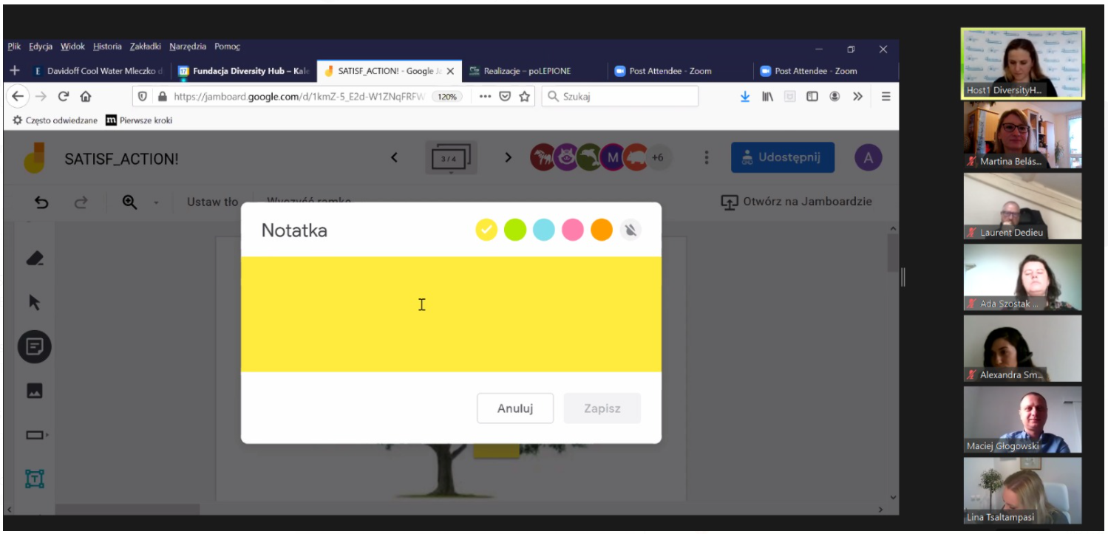The width and height of the screenshot is (1108, 534).
Task: Click the Udostępnij share button
Action: (x=783, y=157)
